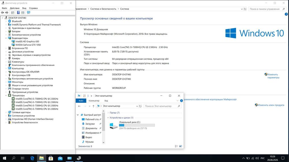This screenshot has width=289, height=162.
Task: Open the blue Файл tab in Explorer
Action: tap(81, 101)
